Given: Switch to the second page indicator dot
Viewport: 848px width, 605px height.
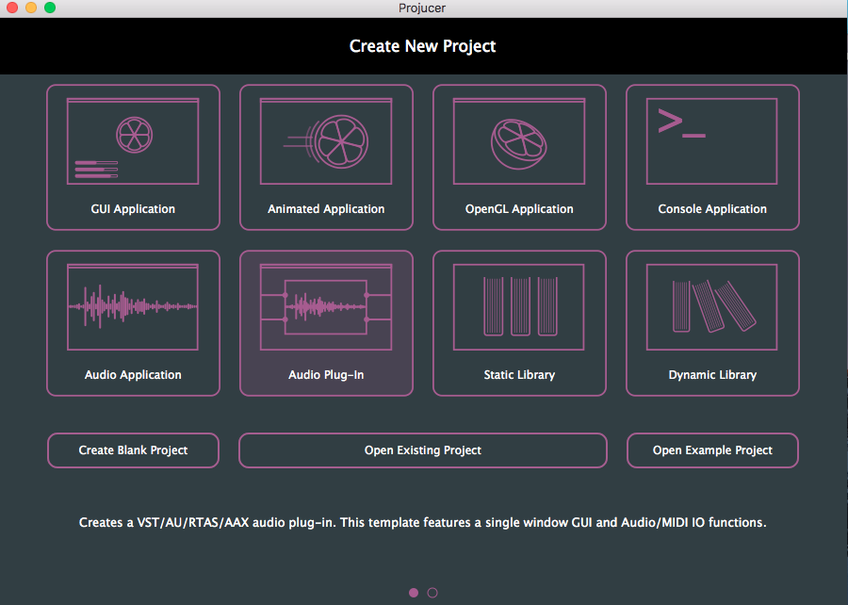Looking at the screenshot, I should [432, 593].
